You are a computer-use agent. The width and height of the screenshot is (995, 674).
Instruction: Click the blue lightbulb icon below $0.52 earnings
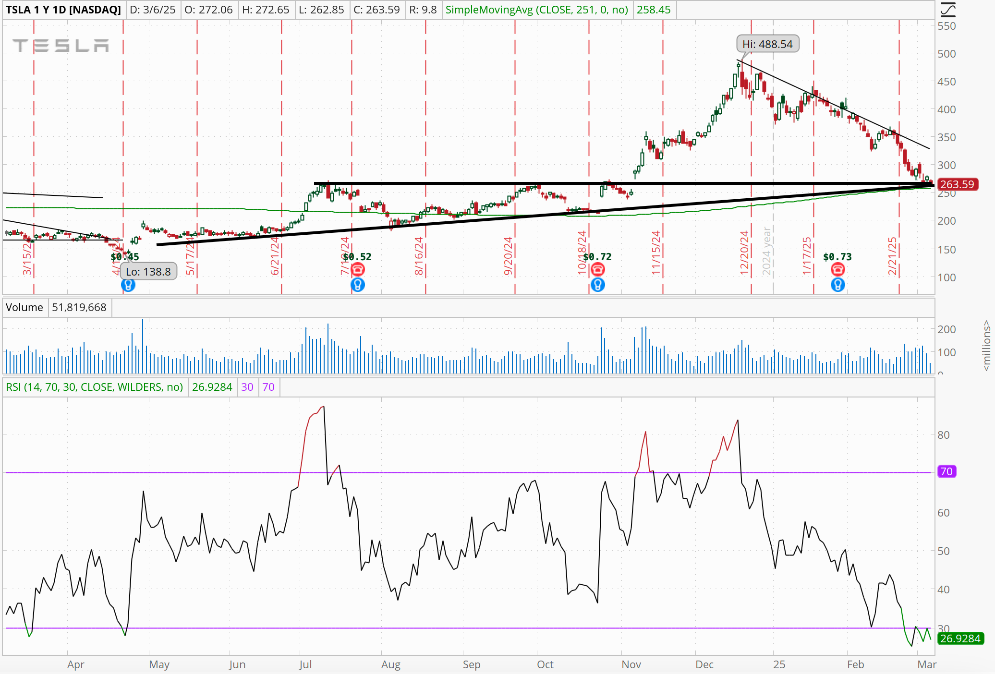coord(358,285)
